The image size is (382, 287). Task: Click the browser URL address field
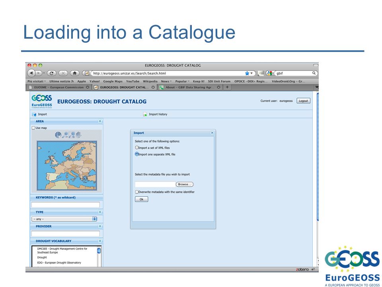tap(168, 73)
